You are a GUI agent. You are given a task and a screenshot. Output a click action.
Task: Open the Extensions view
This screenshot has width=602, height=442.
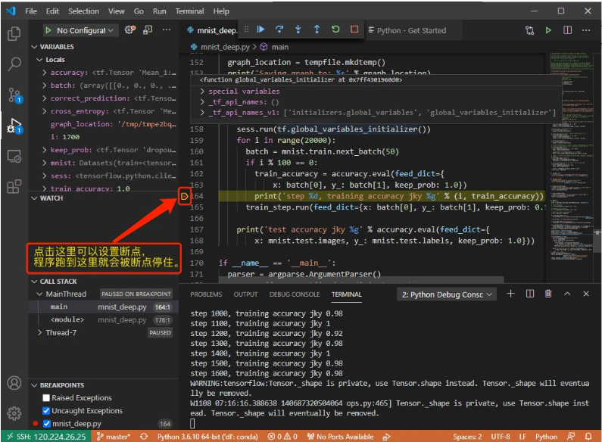tap(14, 186)
